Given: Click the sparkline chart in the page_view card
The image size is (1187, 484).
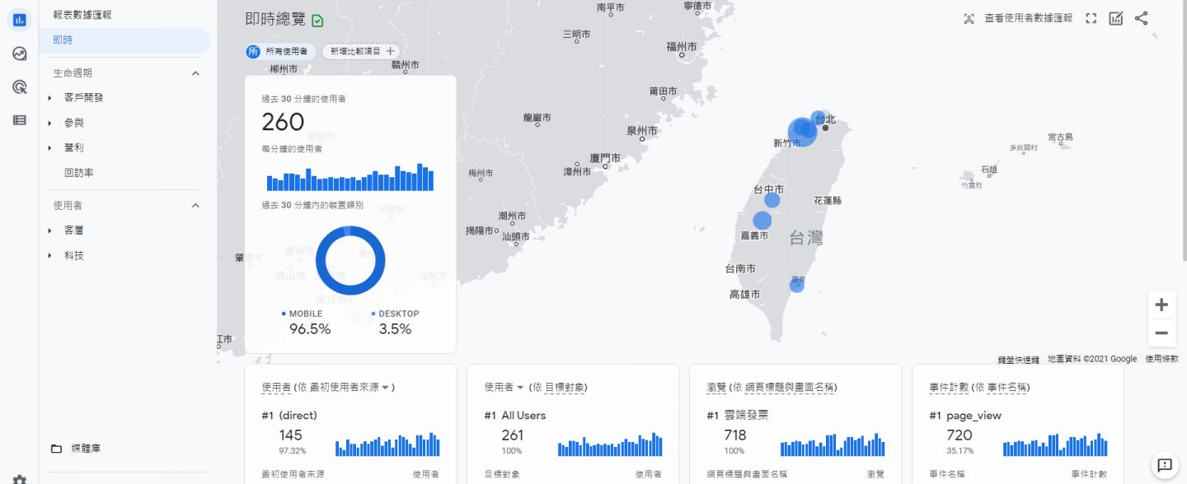Looking at the screenshot, I should 1055,444.
